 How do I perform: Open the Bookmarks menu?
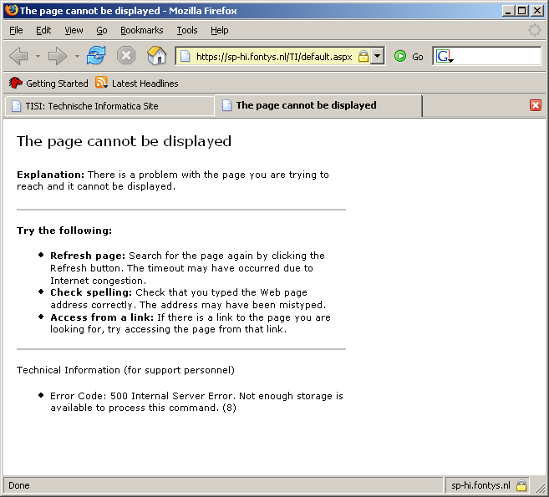click(x=142, y=30)
